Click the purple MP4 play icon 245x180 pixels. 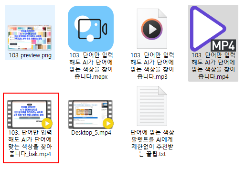213,29
